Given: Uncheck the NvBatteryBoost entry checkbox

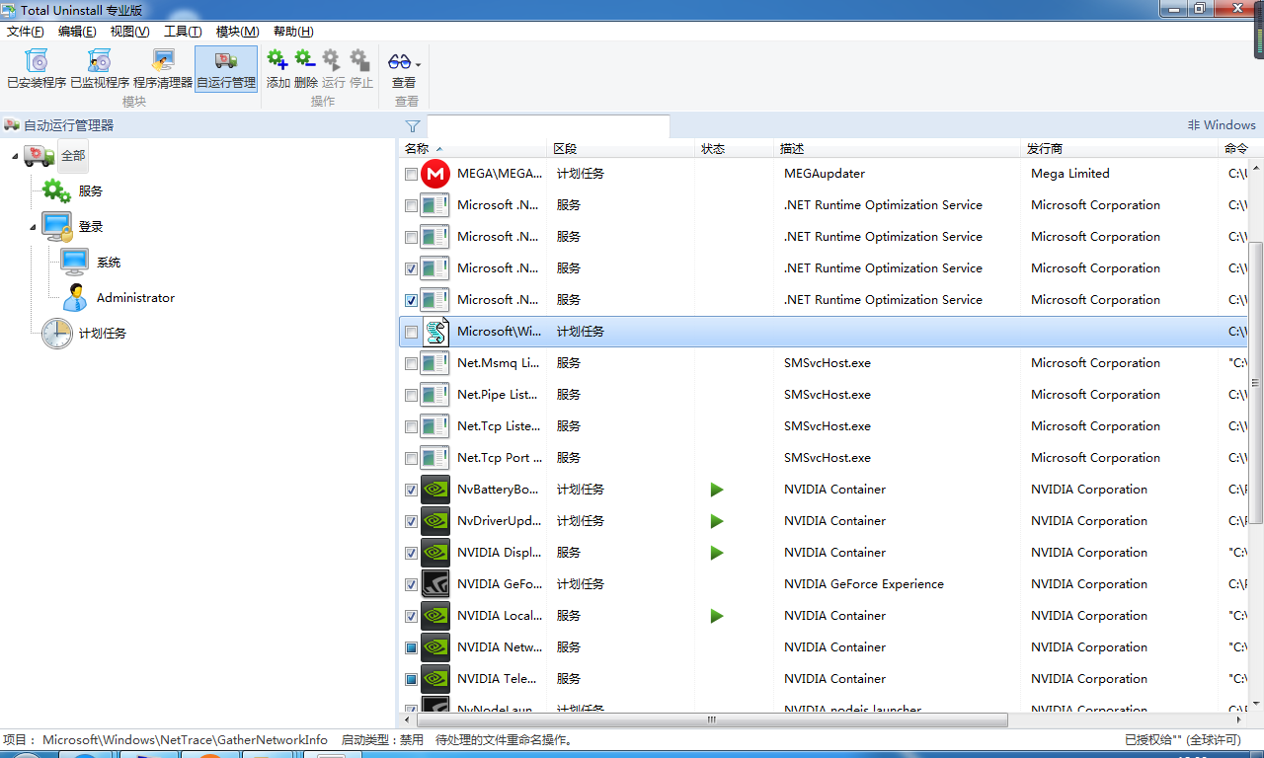Looking at the screenshot, I should click(411, 490).
